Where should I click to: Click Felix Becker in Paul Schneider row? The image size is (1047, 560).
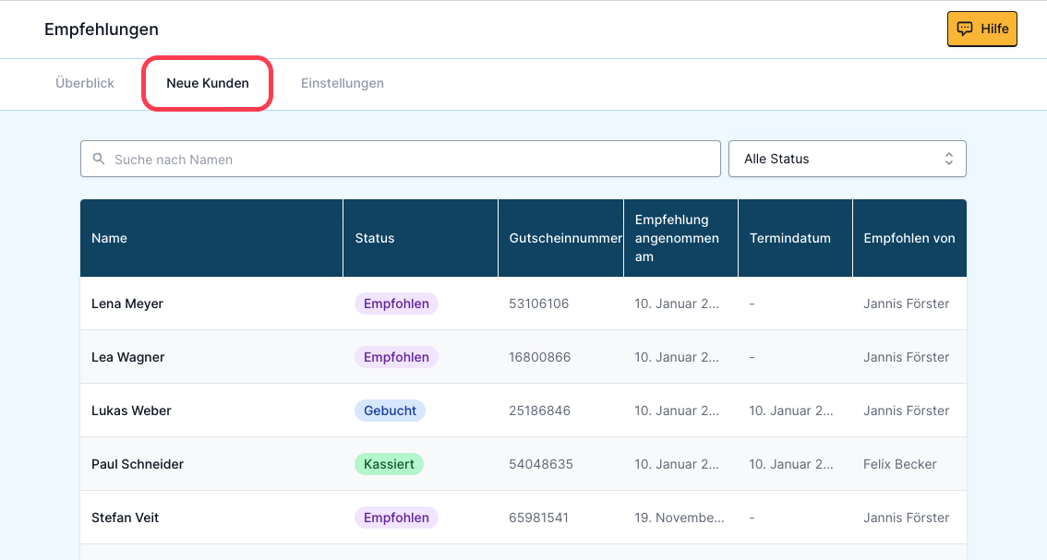899,464
